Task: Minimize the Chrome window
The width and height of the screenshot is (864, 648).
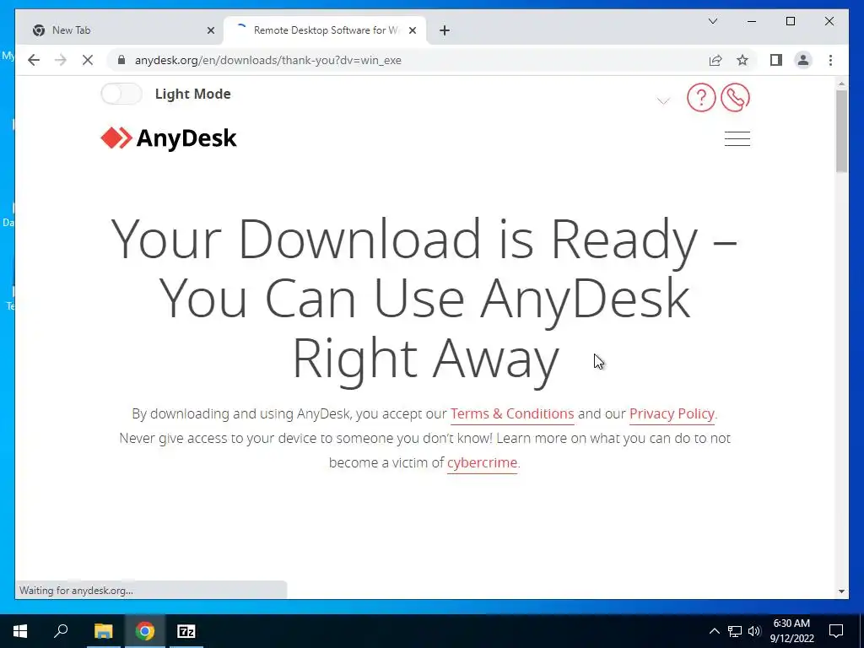Action: [752, 21]
